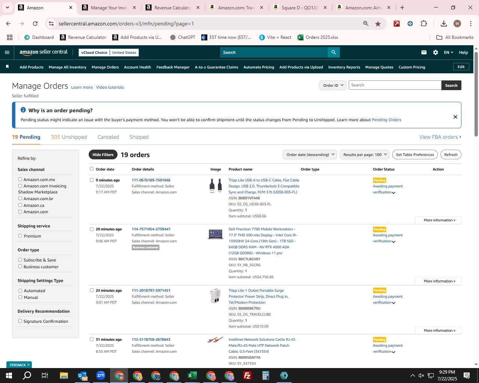Click the Seller Central top search field
Image resolution: width=479 pixels, height=383 pixels.
[274, 52]
